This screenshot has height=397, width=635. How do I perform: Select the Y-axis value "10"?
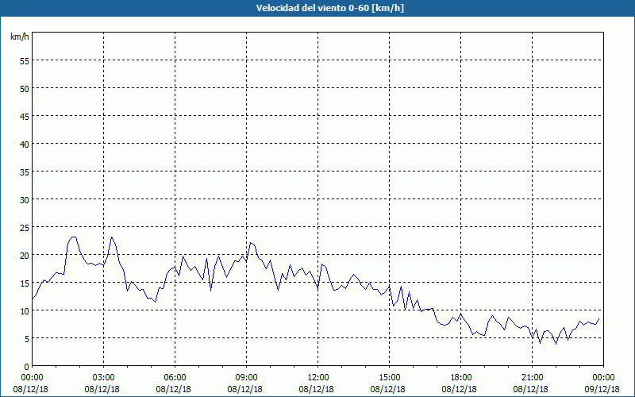coord(25,310)
